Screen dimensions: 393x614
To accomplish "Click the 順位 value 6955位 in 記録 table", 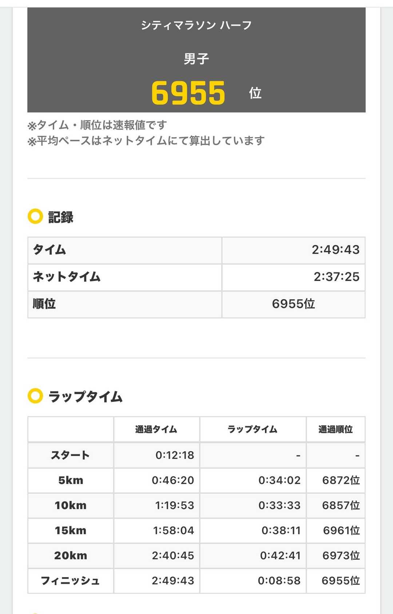I will click(x=293, y=304).
